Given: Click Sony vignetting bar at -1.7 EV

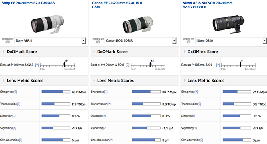Looking at the screenshot, I should click(56, 128).
